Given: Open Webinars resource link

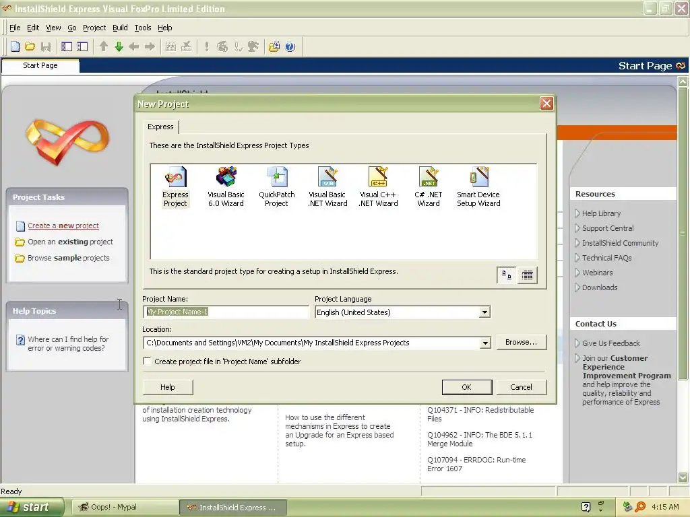Looking at the screenshot, I should click(x=597, y=273).
